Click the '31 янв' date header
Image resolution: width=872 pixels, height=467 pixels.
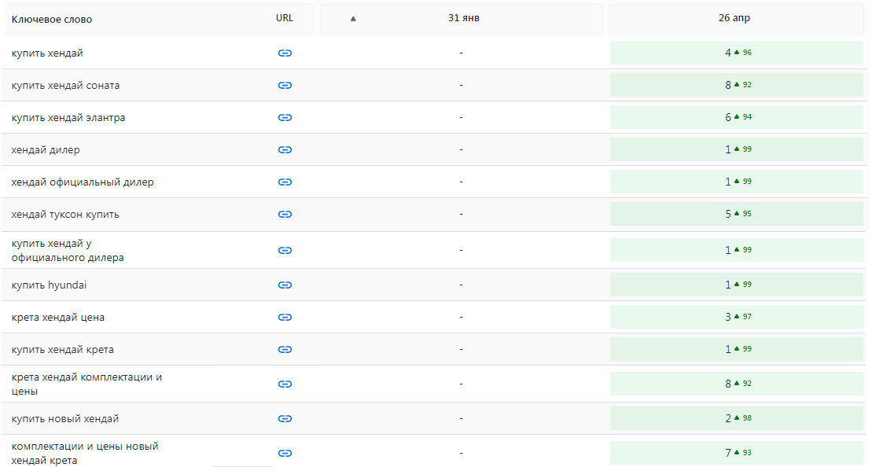tap(463, 18)
